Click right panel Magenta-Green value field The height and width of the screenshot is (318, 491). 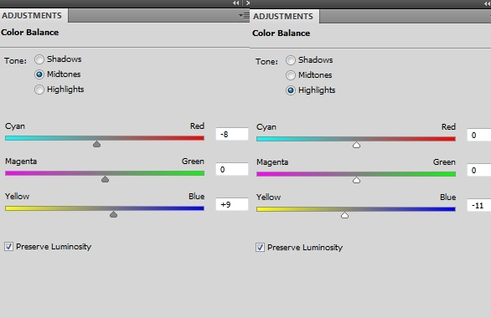click(x=479, y=170)
